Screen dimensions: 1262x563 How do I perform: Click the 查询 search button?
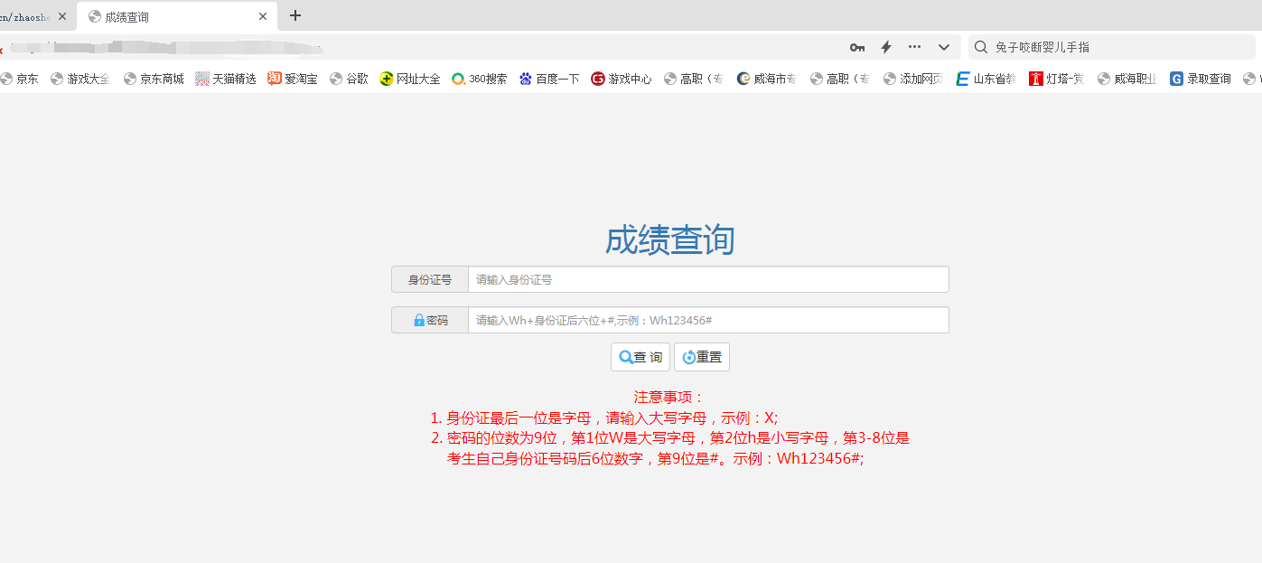640,357
